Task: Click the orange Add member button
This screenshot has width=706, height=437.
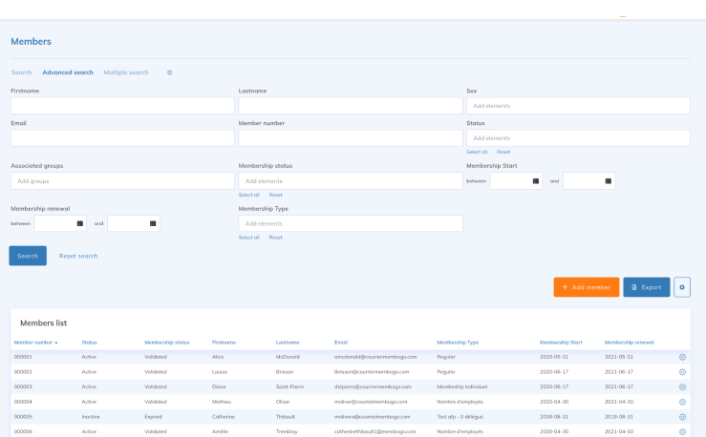Action: pos(587,287)
